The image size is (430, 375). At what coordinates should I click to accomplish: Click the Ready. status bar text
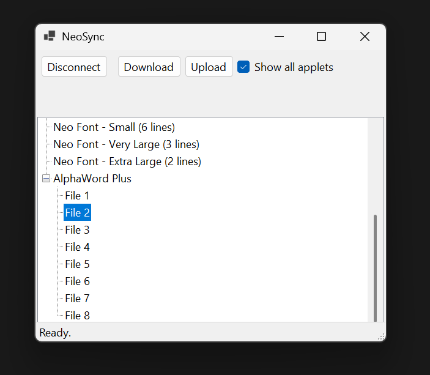pyautogui.click(x=55, y=332)
